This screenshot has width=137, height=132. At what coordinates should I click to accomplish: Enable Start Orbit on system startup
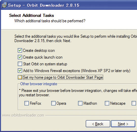[20, 64]
